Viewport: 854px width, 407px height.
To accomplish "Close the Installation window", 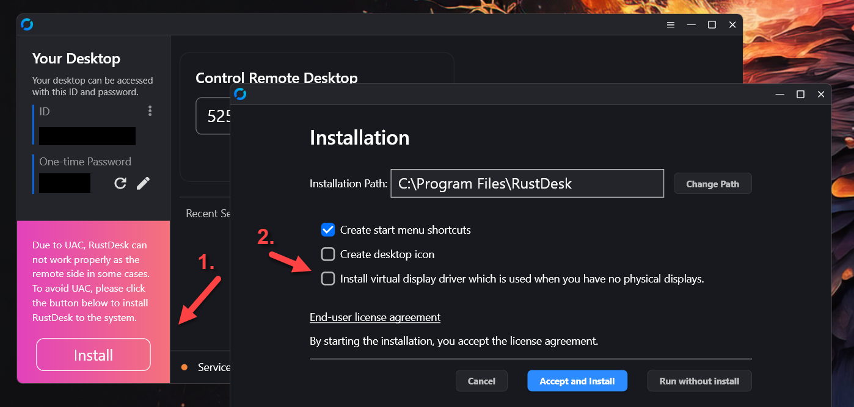I will 821,95.
